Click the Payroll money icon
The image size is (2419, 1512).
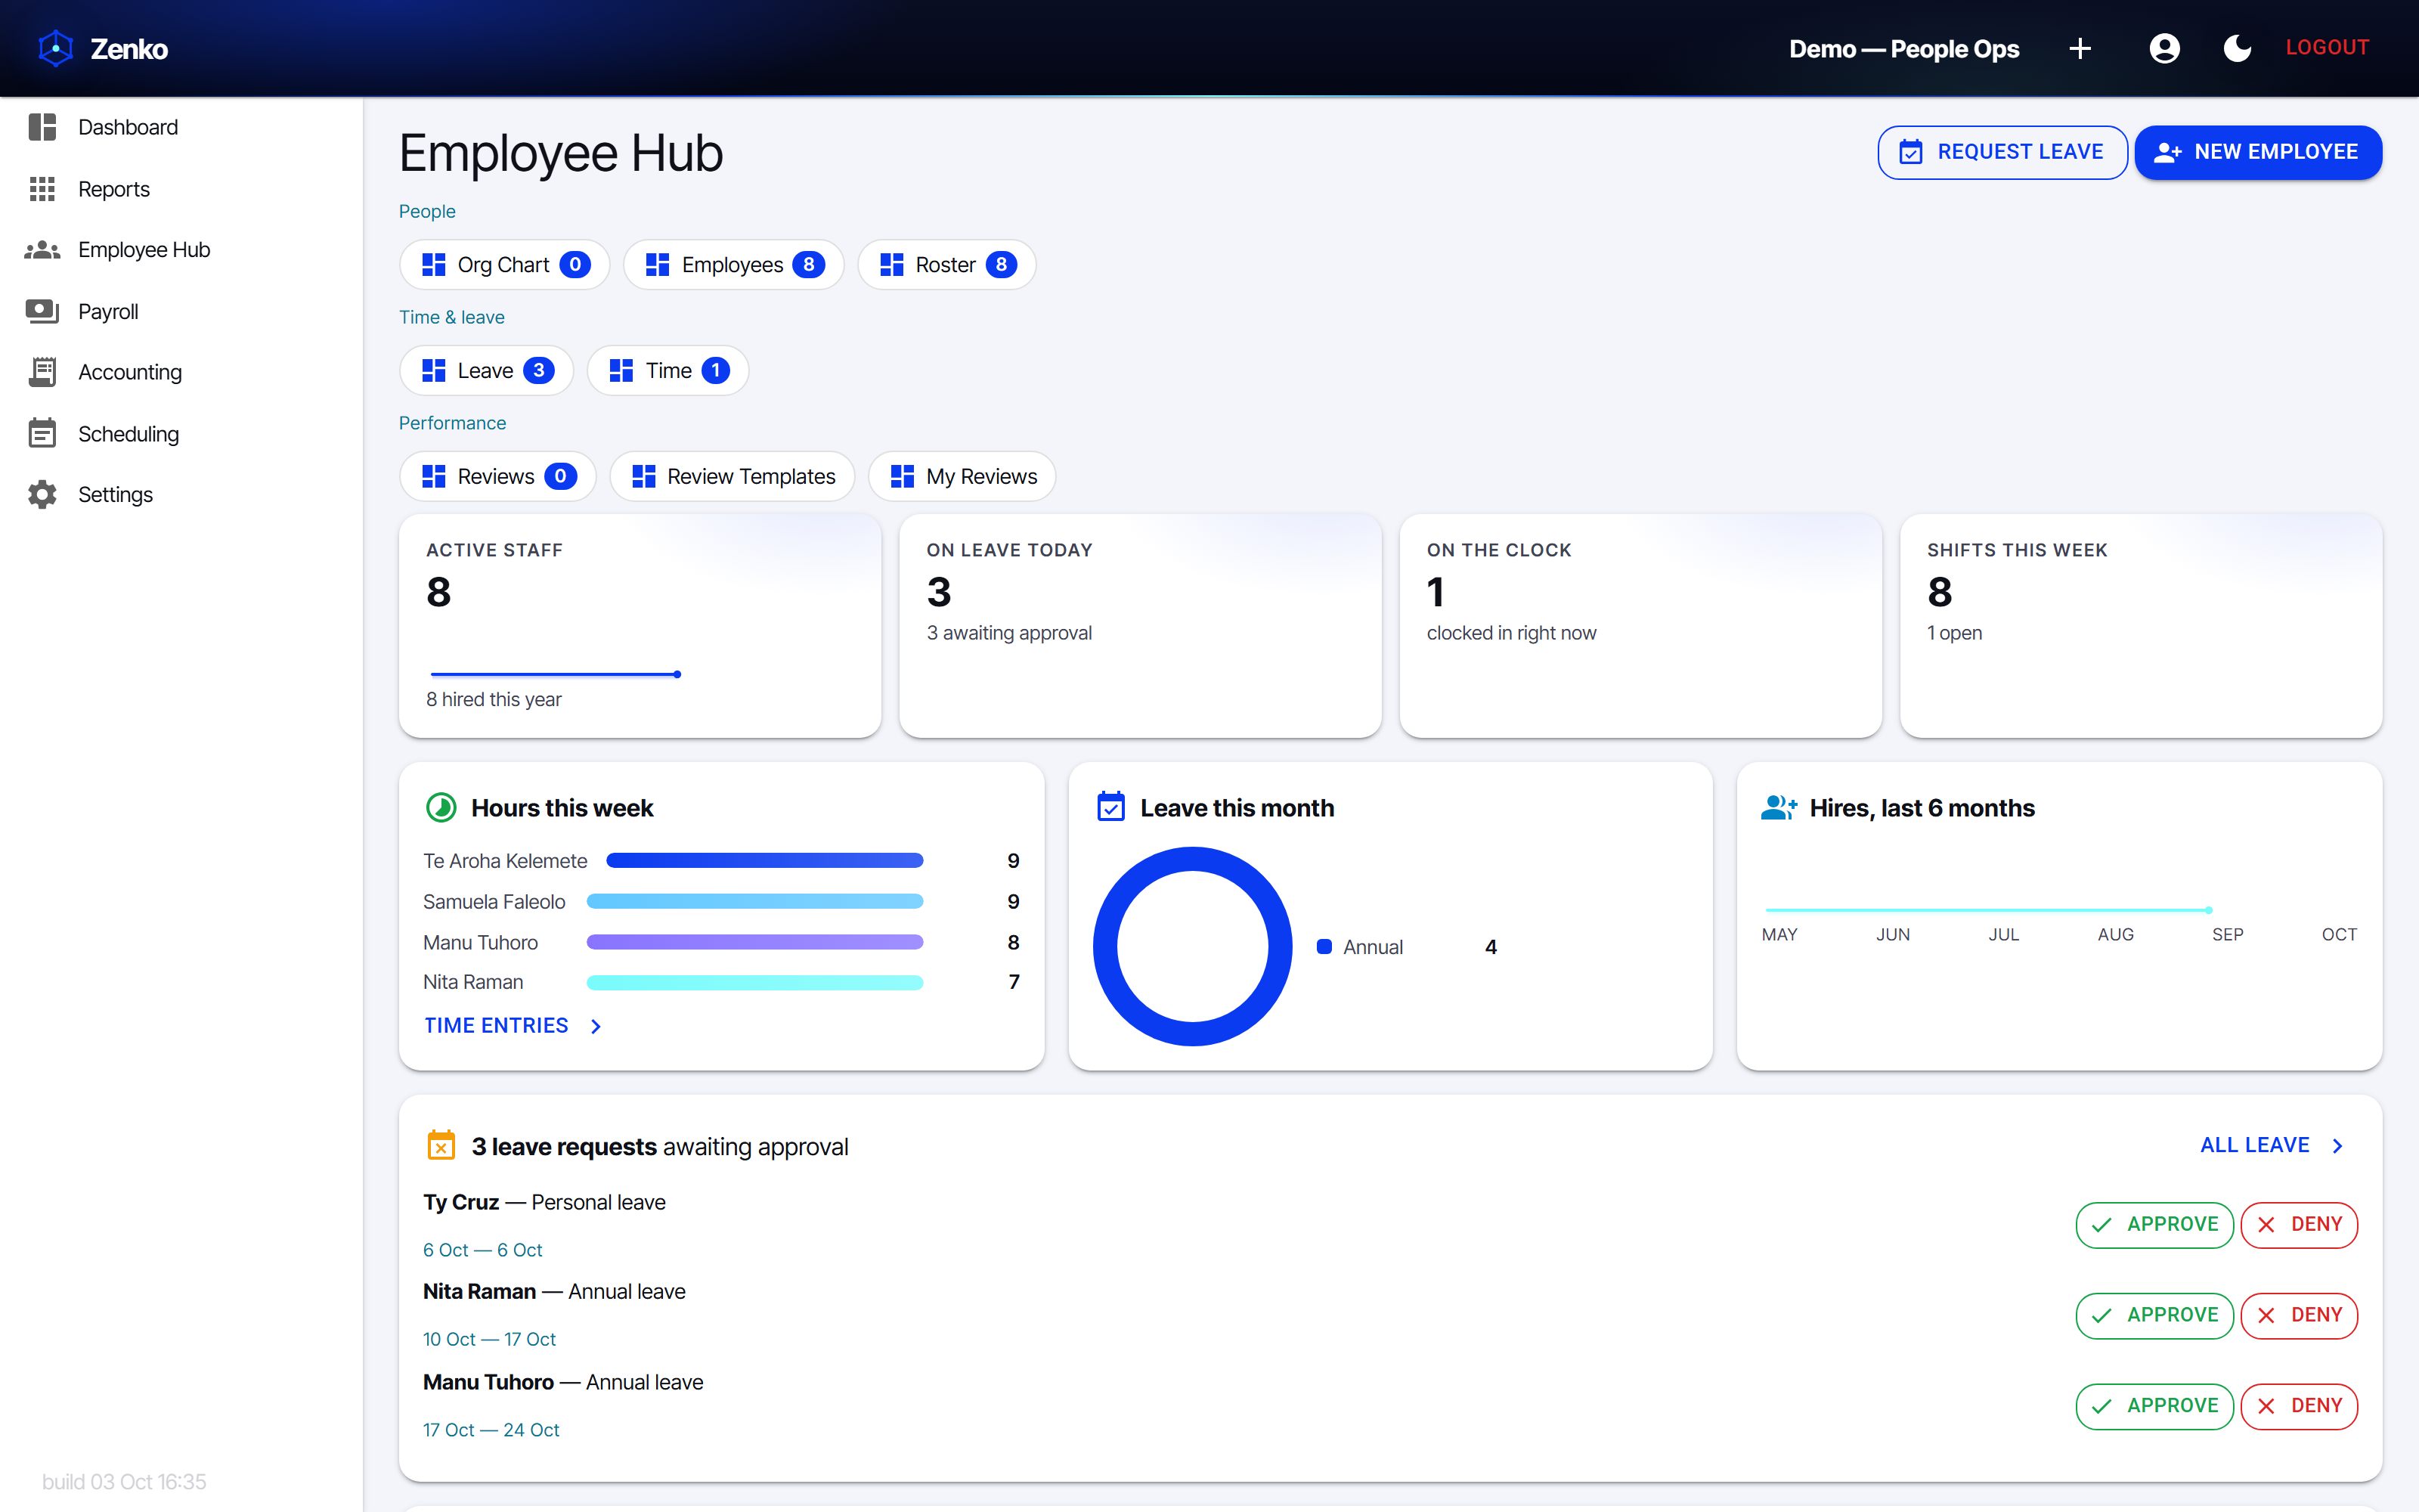coord(42,312)
